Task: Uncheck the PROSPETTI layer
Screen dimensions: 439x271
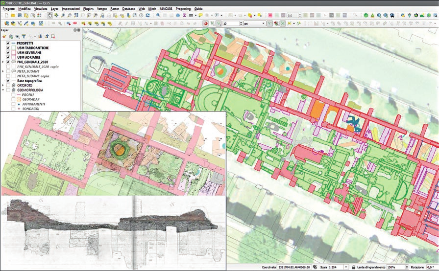Action: (x=8, y=44)
